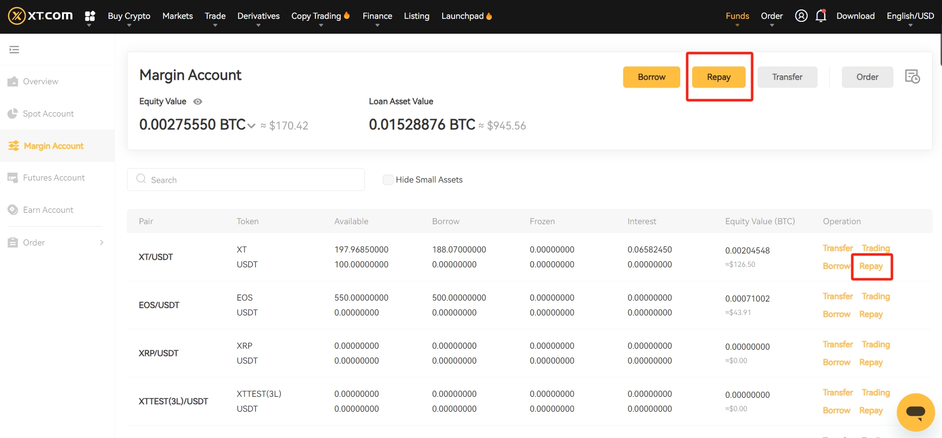This screenshot has height=438, width=942.
Task: Click Transfer in the XRP/USDT row
Action: coord(838,344)
